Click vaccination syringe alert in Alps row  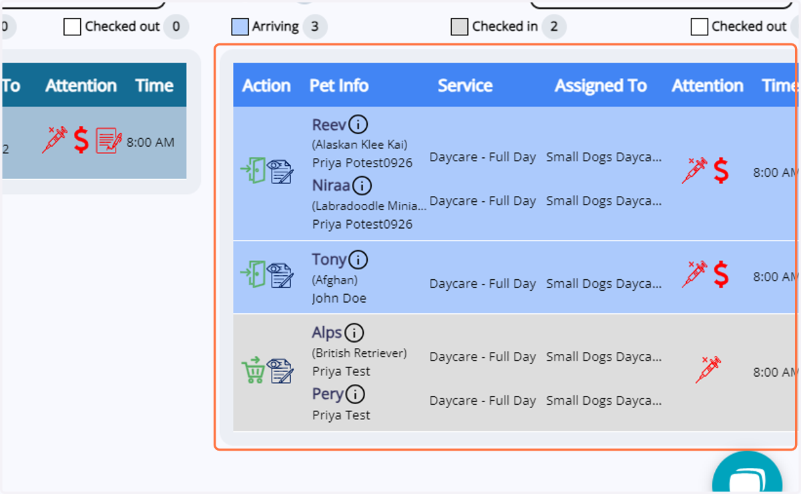point(708,370)
